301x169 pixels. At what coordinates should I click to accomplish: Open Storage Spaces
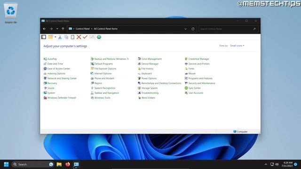click(x=148, y=88)
